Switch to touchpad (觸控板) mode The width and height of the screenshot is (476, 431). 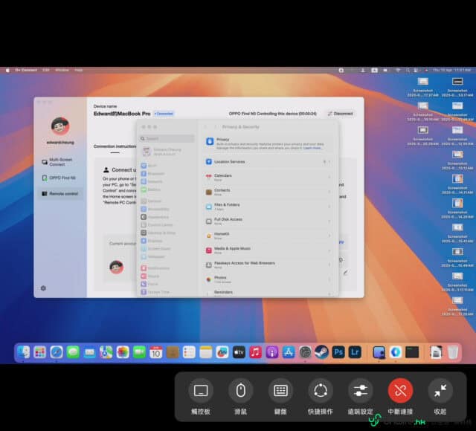click(x=201, y=390)
